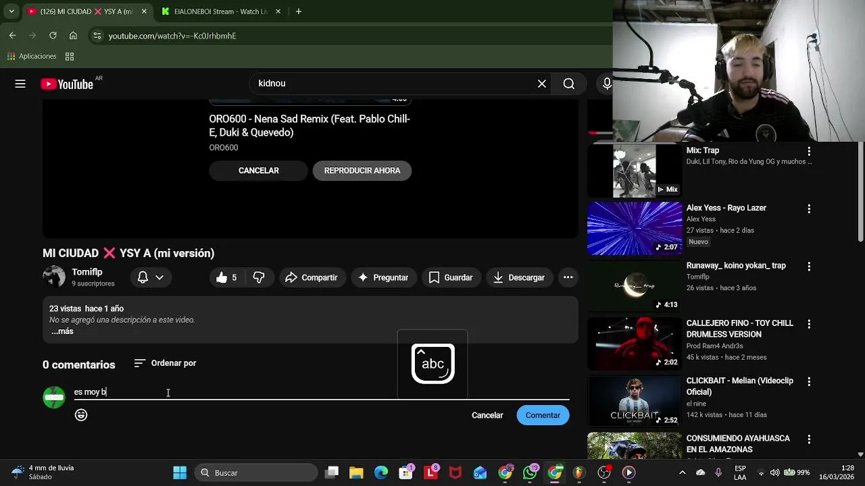Open the FL Studio taskbar icon
Viewport: 865px width, 486px height.
[579, 473]
